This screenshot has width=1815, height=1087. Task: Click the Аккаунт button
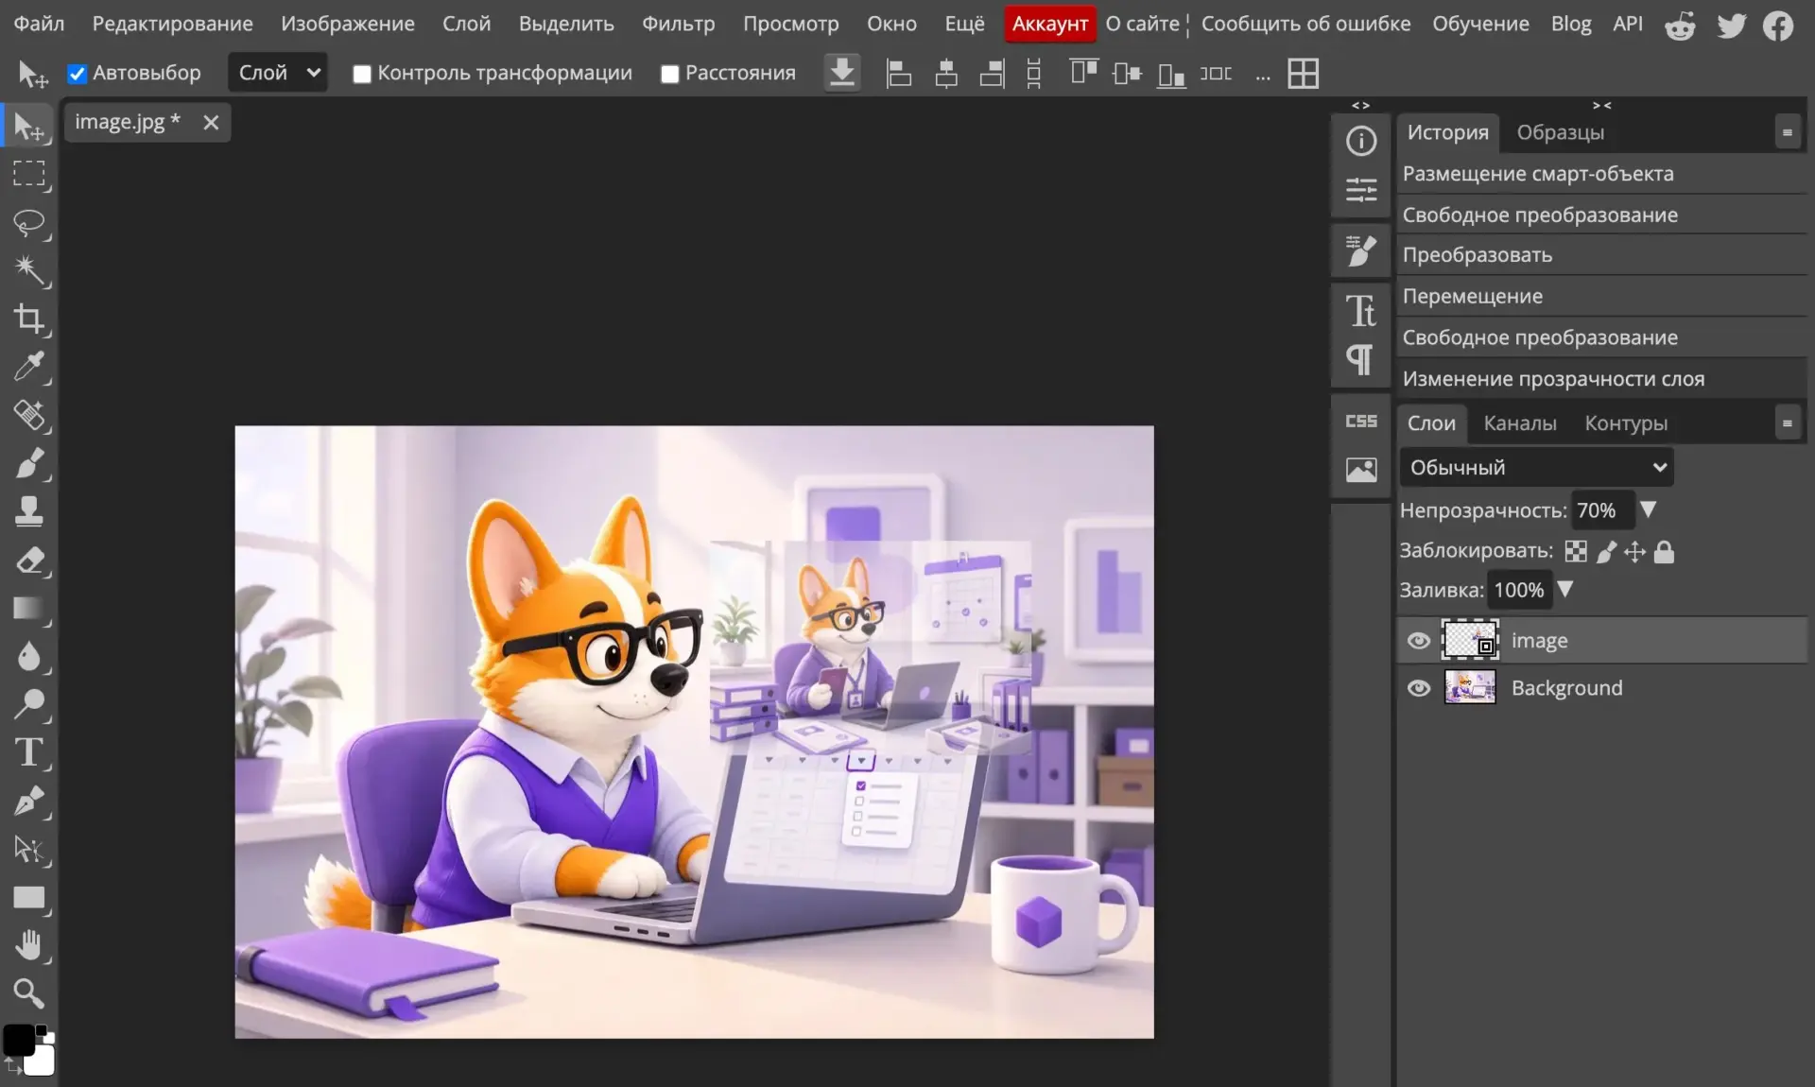point(1049,24)
